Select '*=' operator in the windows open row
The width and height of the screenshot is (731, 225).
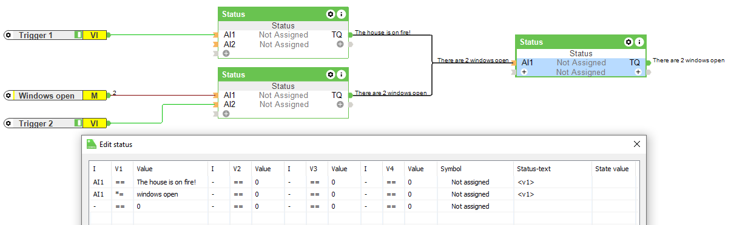(120, 194)
